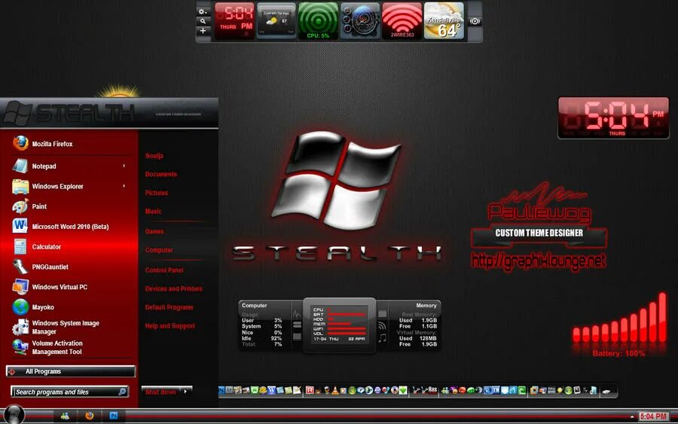Open Games from the Start menu
678x424 pixels.
tap(154, 232)
